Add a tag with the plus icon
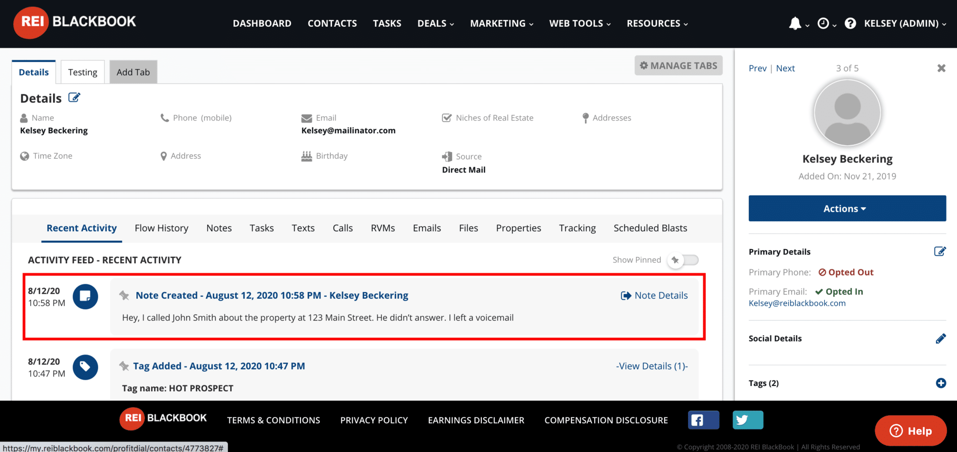This screenshot has width=957, height=452. click(941, 383)
